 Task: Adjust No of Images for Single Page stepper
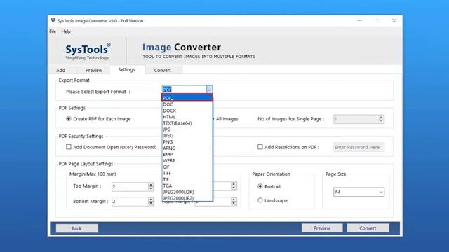[x=381, y=119]
